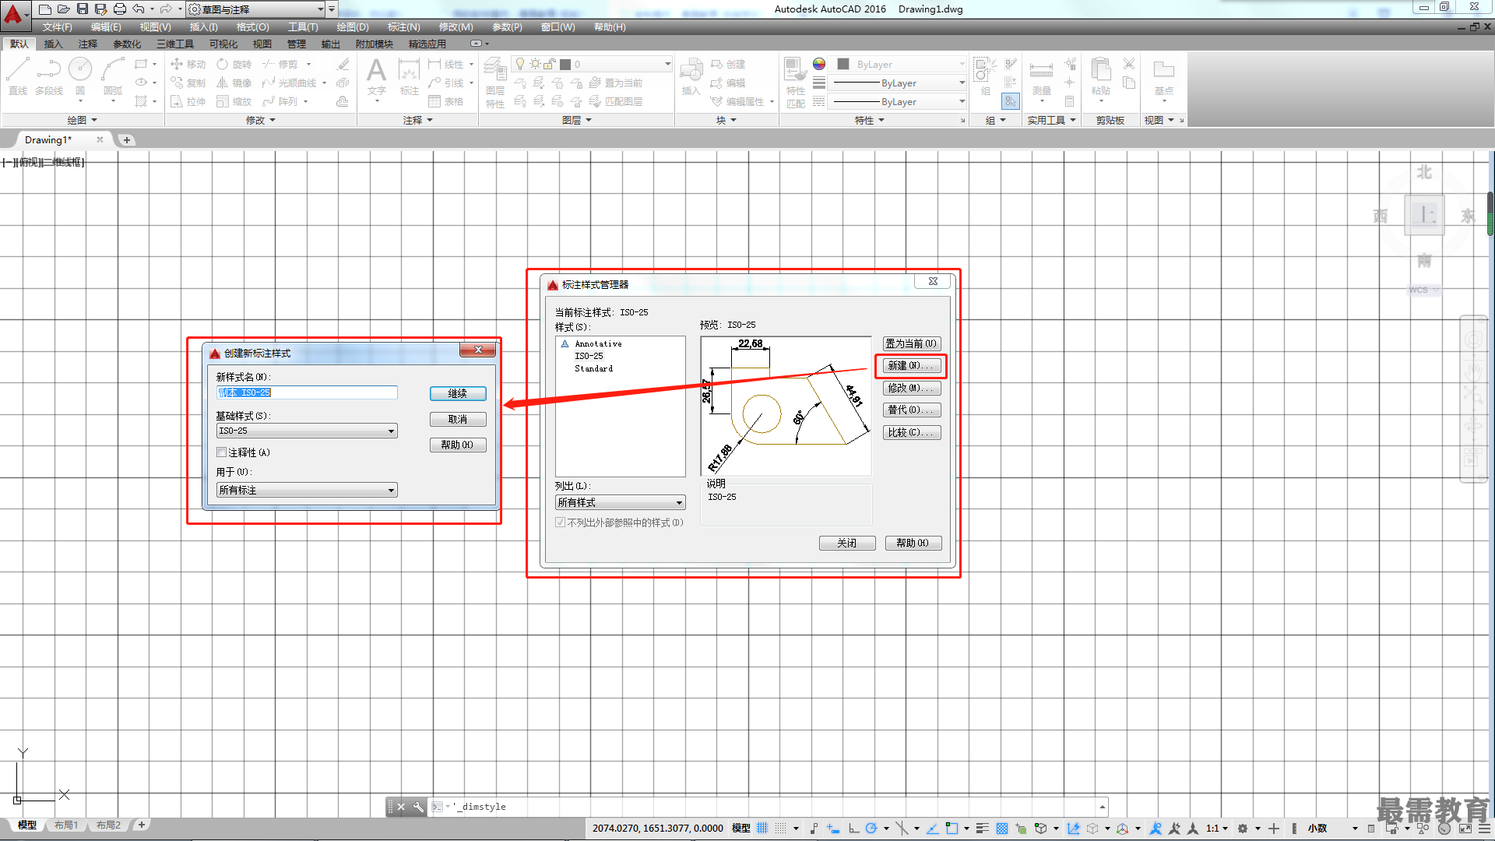Click the customize wrench icon on command line
The image size is (1495, 841).
coord(418,807)
